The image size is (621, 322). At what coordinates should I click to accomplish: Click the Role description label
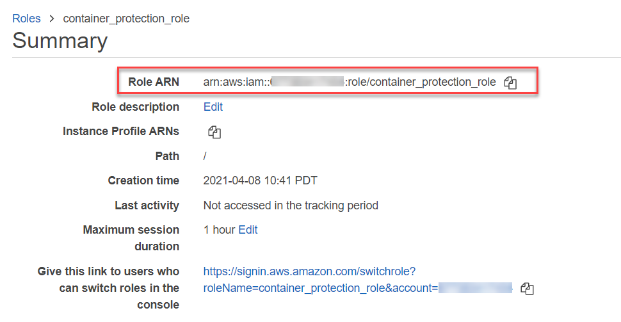tap(136, 107)
